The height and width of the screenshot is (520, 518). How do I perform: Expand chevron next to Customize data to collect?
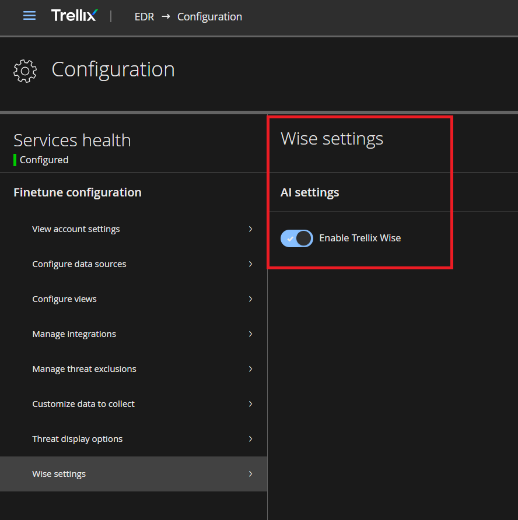click(250, 404)
